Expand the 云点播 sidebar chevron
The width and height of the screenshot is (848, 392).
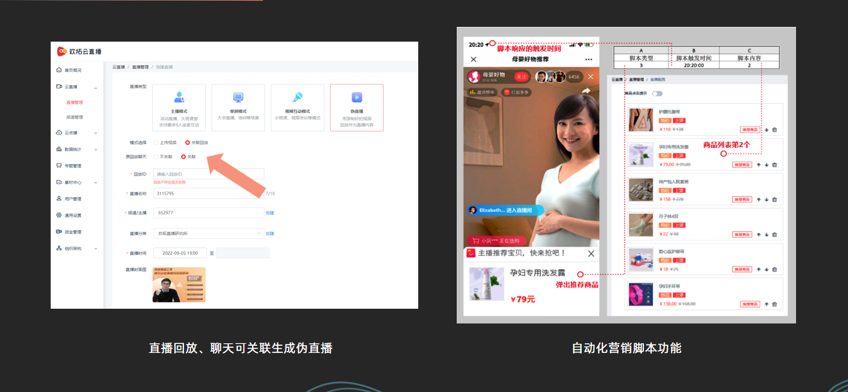tap(96, 133)
